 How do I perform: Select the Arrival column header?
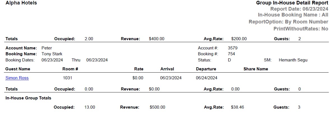[x=167, y=69]
